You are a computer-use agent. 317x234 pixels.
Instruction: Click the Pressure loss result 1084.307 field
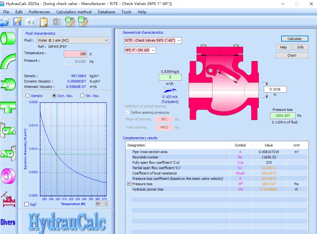[x=283, y=116]
